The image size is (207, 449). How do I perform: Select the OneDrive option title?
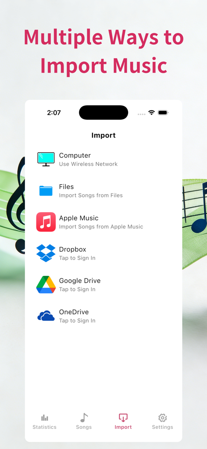pyautogui.click(x=74, y=312)
